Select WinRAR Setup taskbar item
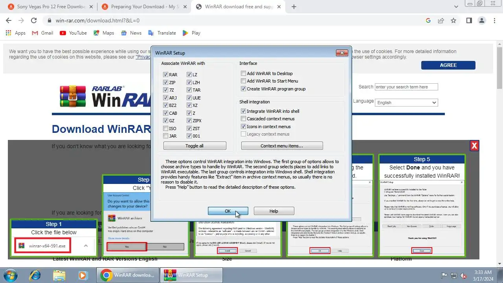 (x=191, y=275)
